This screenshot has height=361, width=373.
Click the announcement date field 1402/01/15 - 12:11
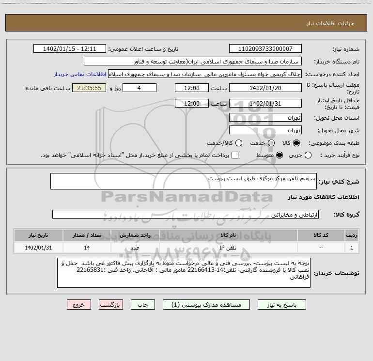coord(70,49)
